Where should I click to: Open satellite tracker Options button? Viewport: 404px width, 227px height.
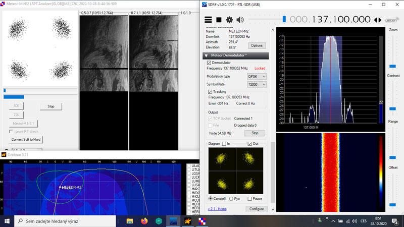click(x=257, y=45)
